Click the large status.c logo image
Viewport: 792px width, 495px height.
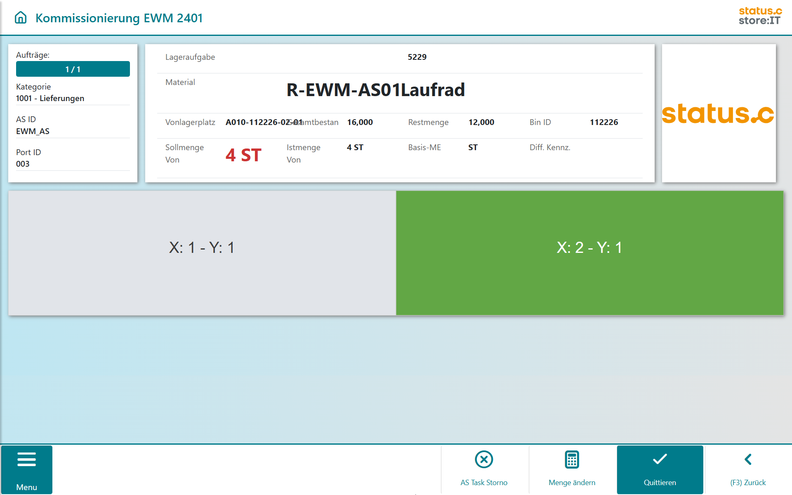[x=718, y=113]
